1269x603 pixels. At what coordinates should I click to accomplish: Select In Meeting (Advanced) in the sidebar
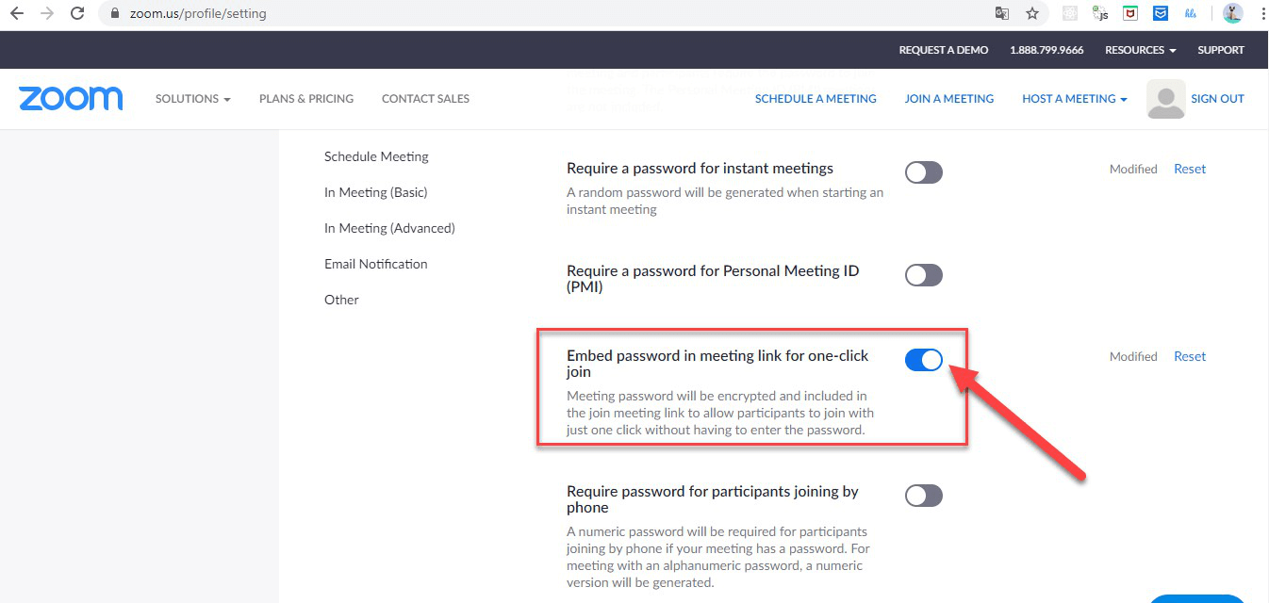[x=389, y=228]
